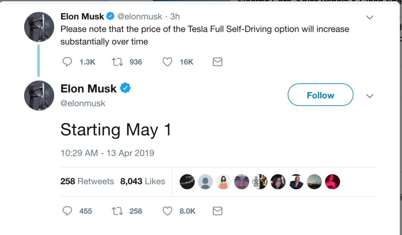Image resolution: width=402 pixels, height=235 pixels.
Task: Reply to the 'Starting May 1' tweet
Action: pyautogui.click(x=67, y=211)
